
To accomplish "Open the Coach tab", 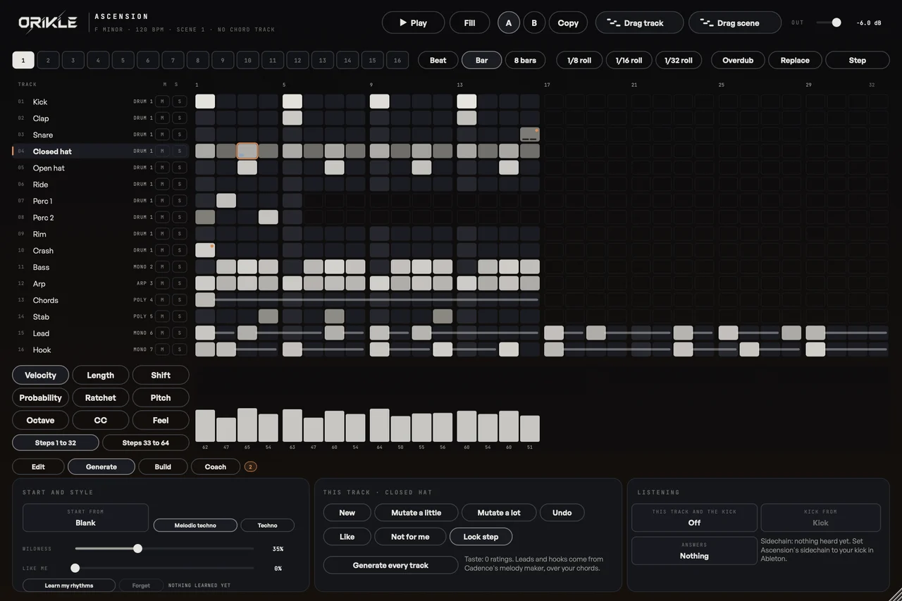I will point(216,466).
